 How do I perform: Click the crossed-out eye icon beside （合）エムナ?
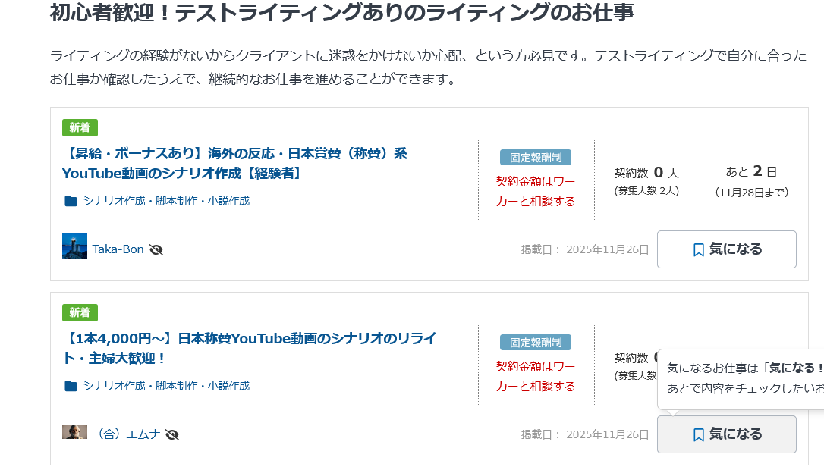(x=172, y=434)
